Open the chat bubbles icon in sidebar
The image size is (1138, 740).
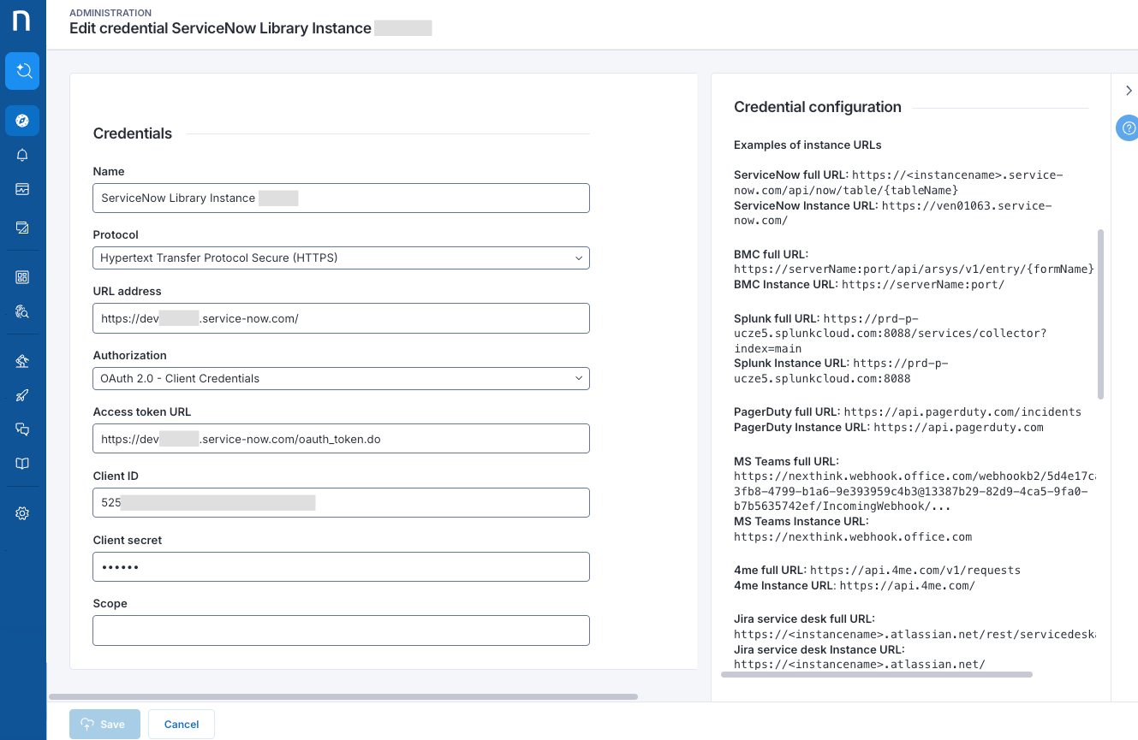22,429
